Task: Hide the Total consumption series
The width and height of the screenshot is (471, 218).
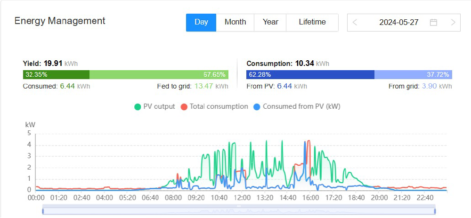Action: pos(214,106)
